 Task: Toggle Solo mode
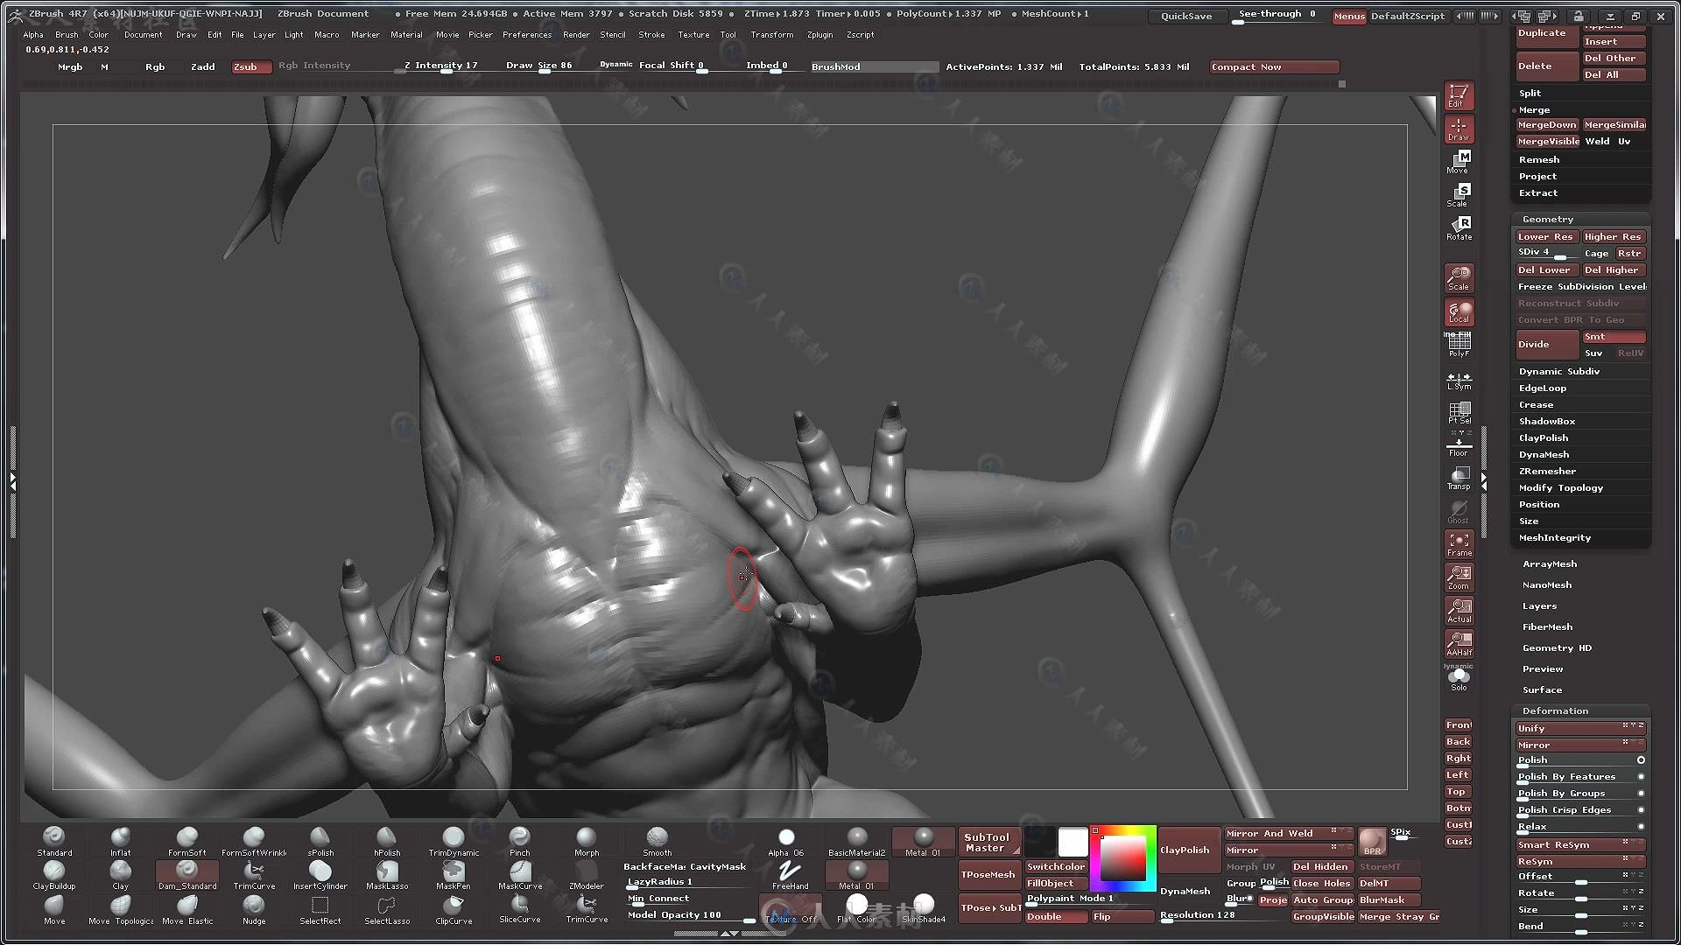1459,678
